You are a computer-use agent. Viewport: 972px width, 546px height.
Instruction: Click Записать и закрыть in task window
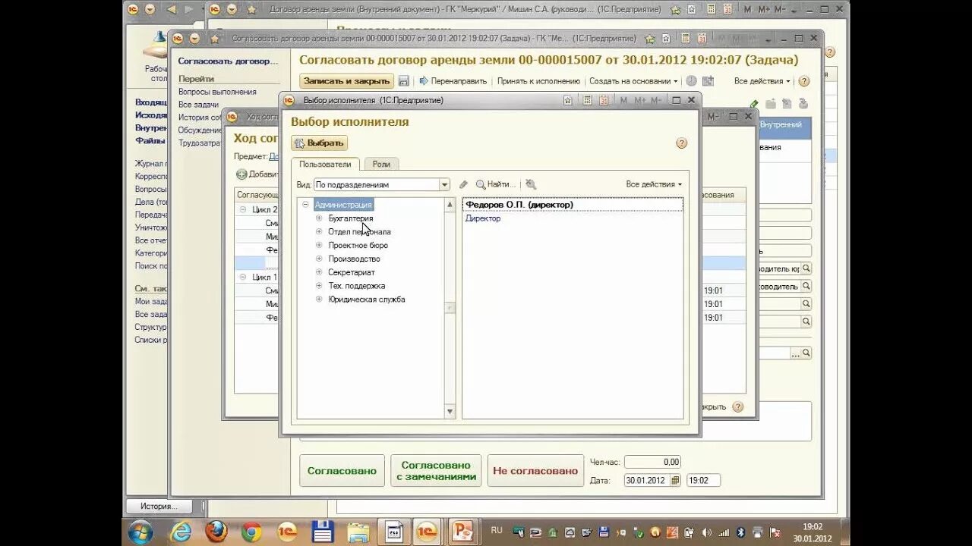346,81
